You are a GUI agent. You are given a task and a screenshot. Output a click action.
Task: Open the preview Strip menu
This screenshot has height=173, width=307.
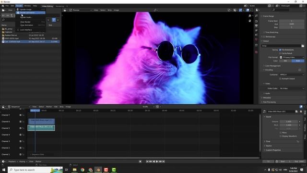click(109, 10)
